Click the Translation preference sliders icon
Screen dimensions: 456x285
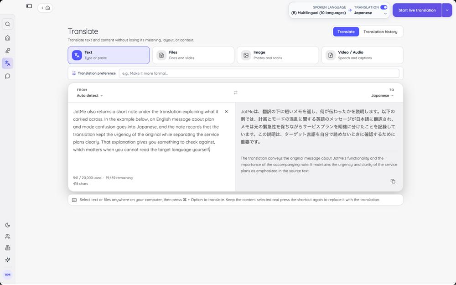(x=74, y=73)
